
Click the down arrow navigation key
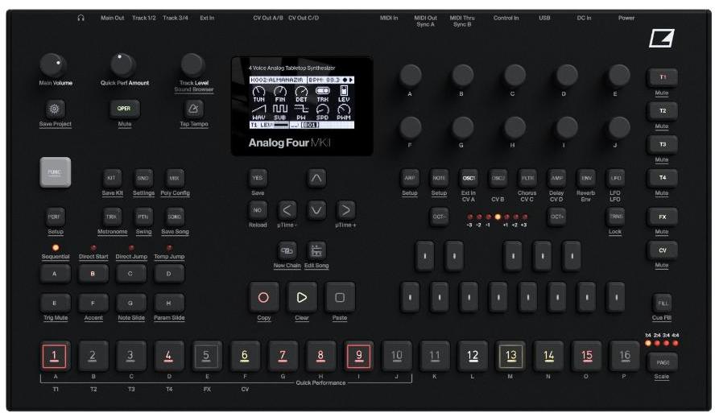[x=316, y=210]
